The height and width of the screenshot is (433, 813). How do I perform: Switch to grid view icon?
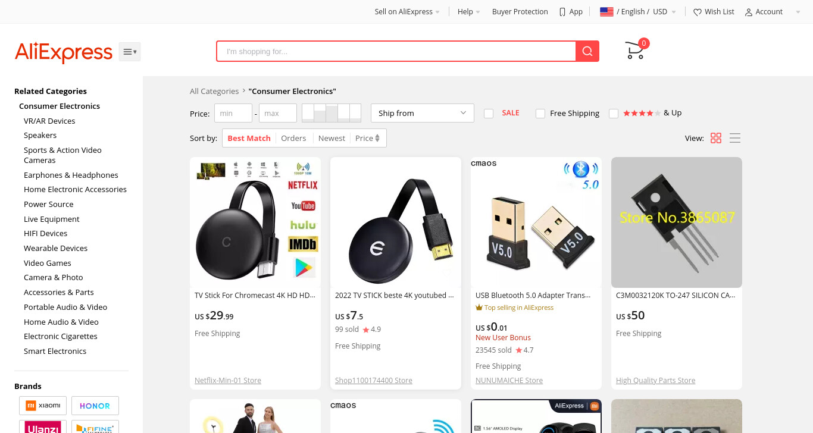[x=716, y=138]
